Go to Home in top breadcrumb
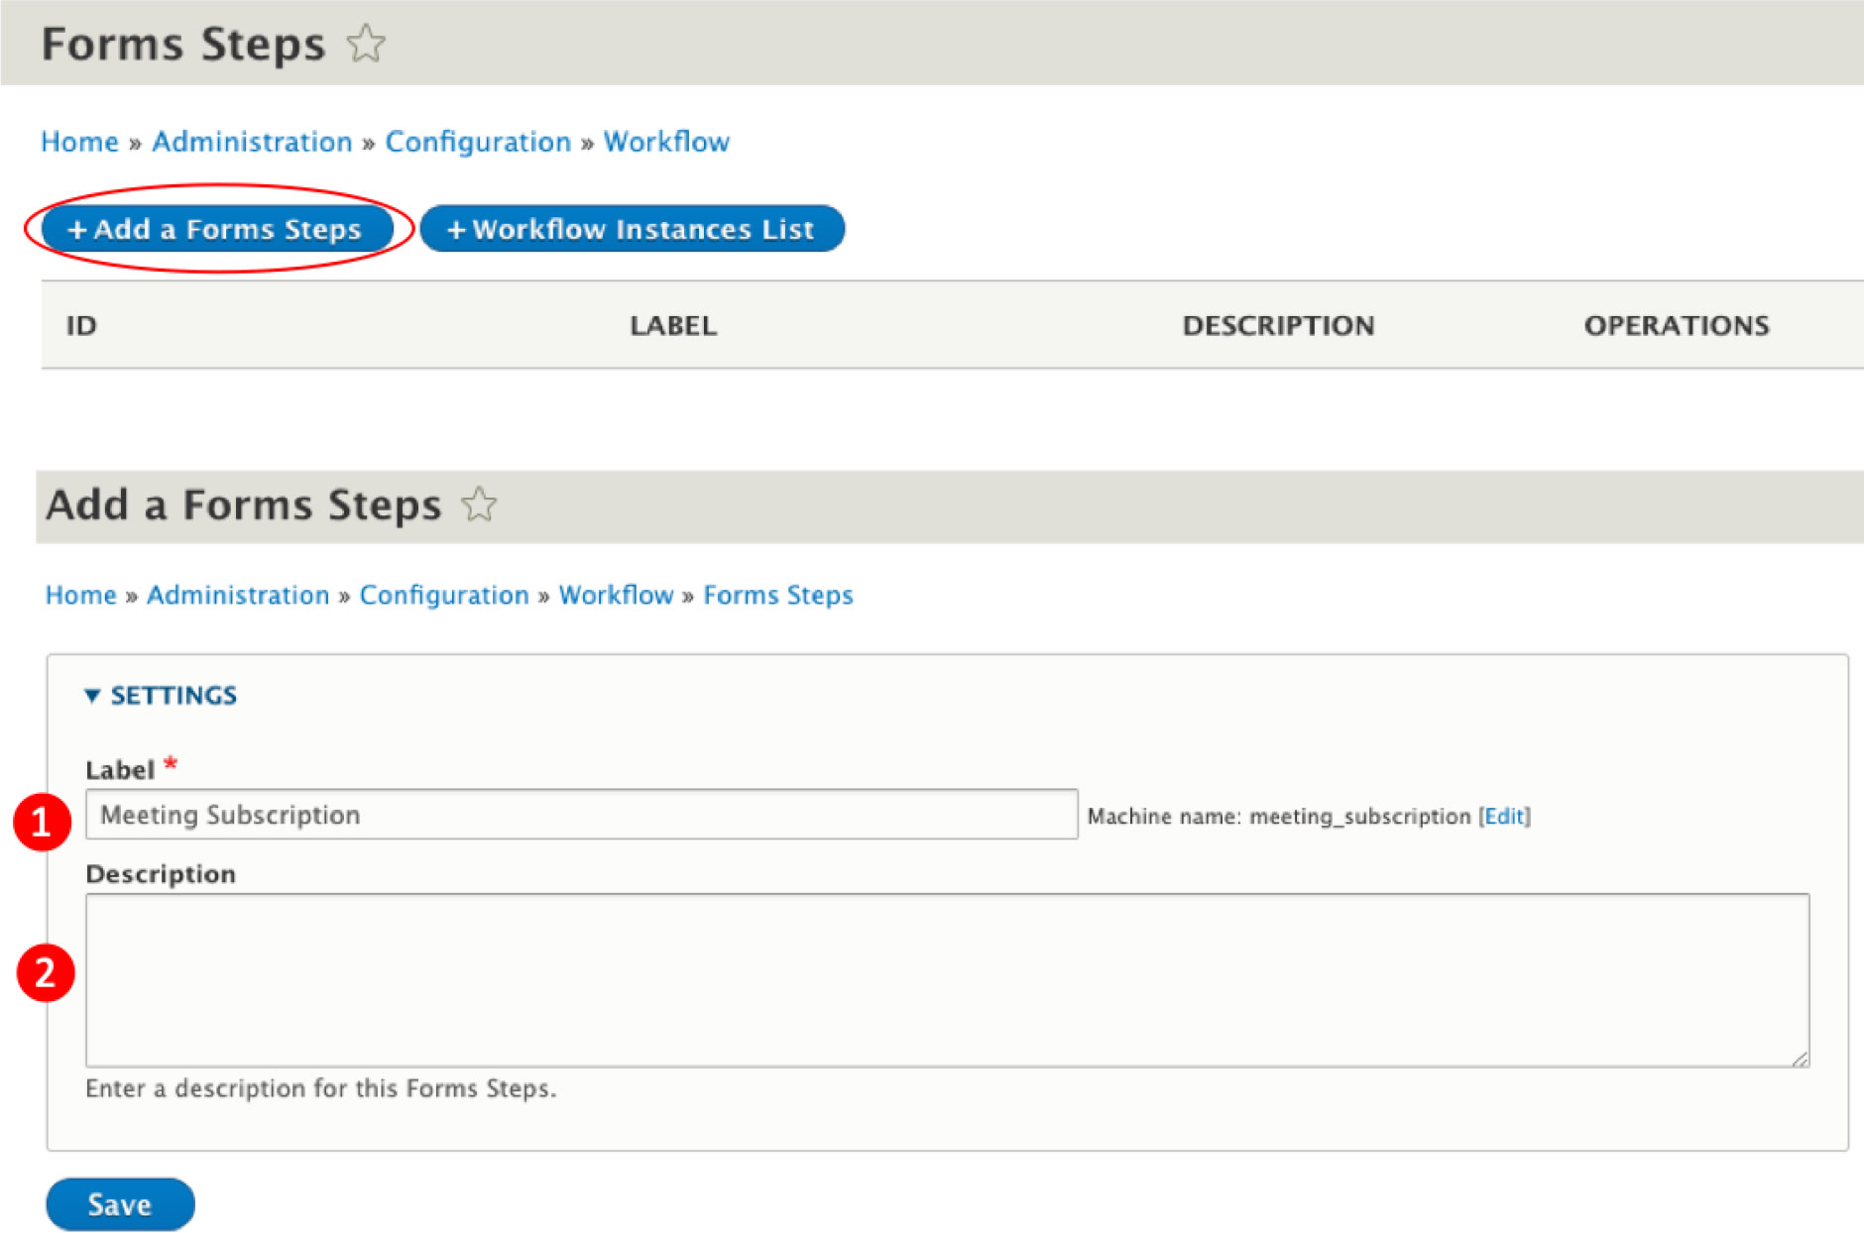The width and height of the screenshot is (1864, 1233). (79, 142)
